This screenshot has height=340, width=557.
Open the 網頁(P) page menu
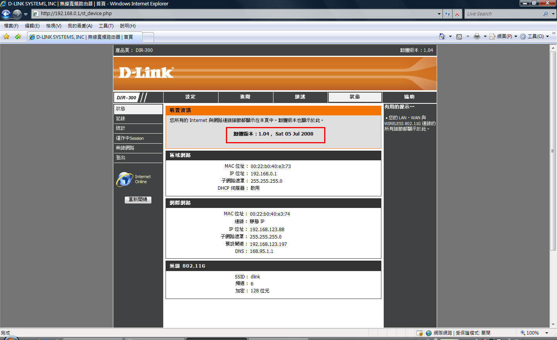click(x=503, y=36)
